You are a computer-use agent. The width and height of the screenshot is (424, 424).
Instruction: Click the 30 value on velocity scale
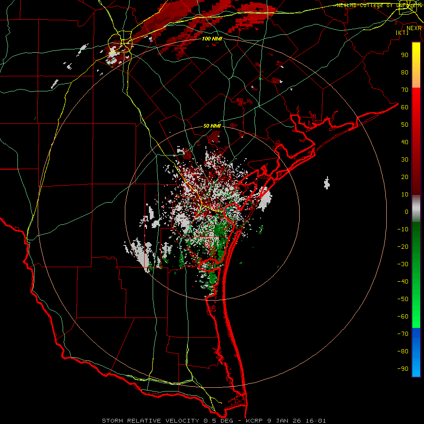click(405, 160)
